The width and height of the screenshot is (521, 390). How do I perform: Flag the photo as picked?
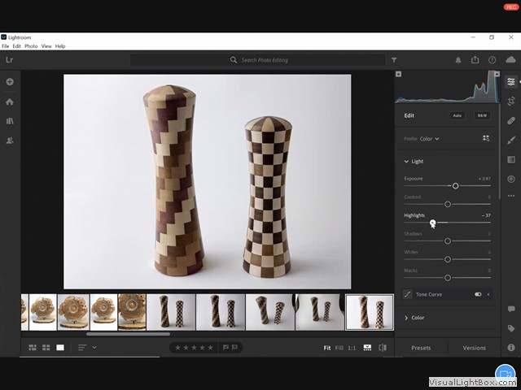coord(225,348)
